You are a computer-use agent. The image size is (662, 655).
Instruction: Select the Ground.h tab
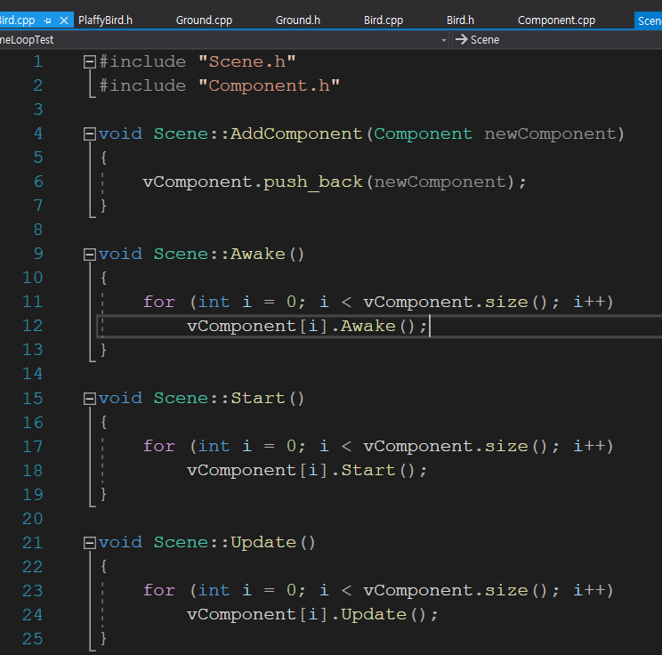[x=298, y=20]
